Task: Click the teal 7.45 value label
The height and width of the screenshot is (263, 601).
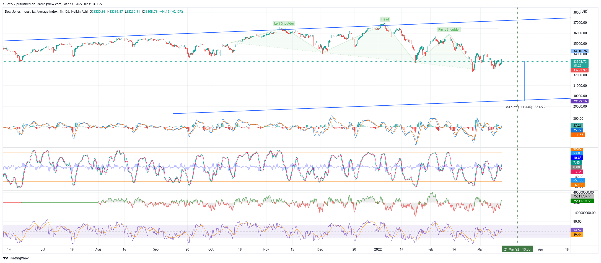Action: coord(576,163)
